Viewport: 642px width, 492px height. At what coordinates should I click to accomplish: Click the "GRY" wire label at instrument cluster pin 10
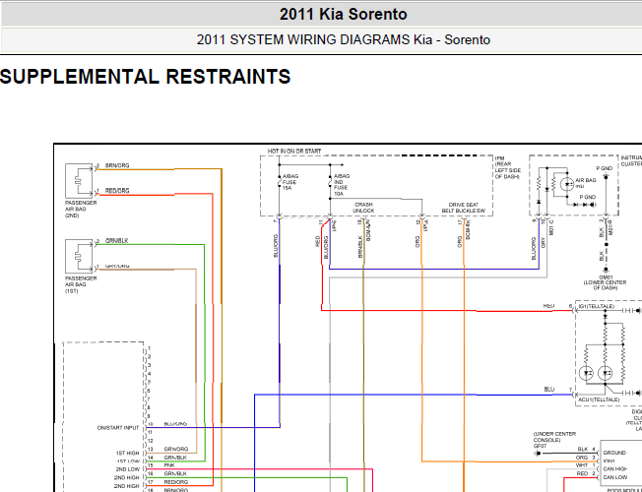click(544, 243)
